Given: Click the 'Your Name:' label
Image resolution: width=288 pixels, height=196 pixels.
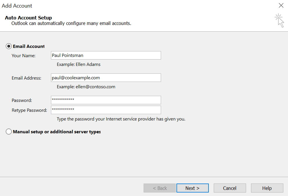Looking at the screenshot, I should point(24,56).
